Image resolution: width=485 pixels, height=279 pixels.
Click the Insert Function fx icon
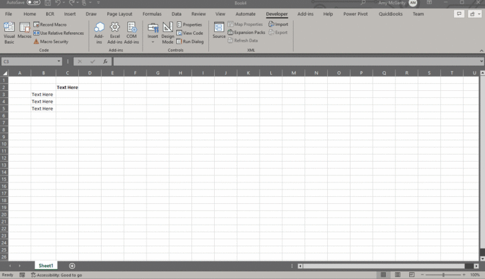(105, 61)
